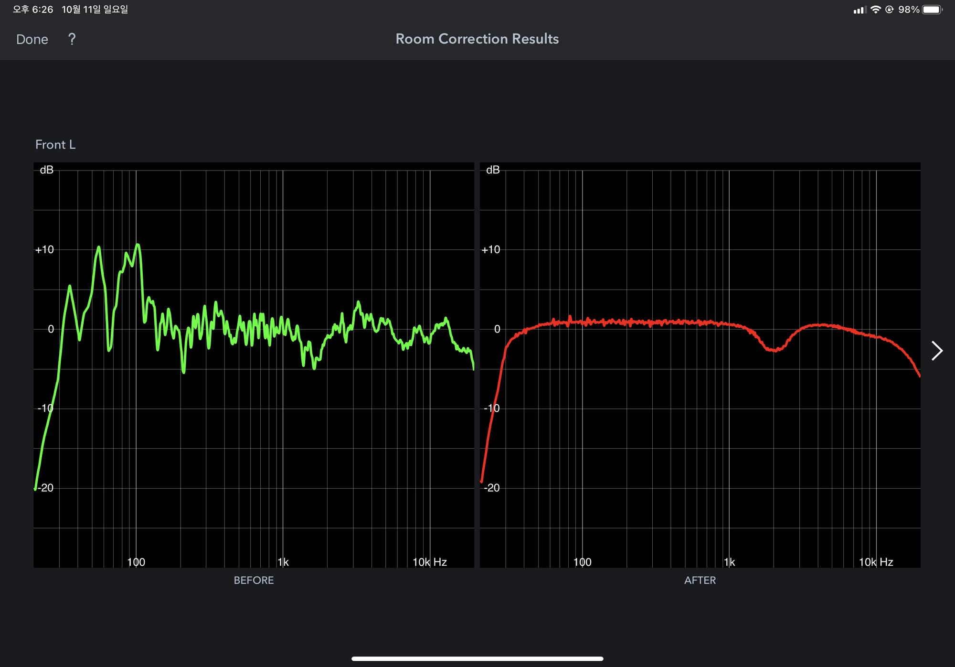Open help with the question mark icon
The height and width of the screenshot is (667, 955).
[72, 39]
